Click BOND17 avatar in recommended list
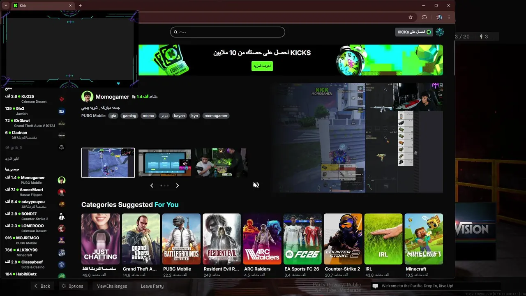The image size is (526, 296). [62, 216]
